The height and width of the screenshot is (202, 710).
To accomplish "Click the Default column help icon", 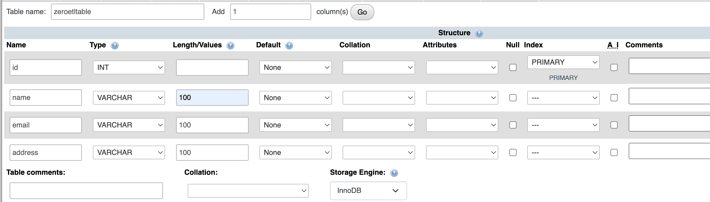I will pos(289,45).
